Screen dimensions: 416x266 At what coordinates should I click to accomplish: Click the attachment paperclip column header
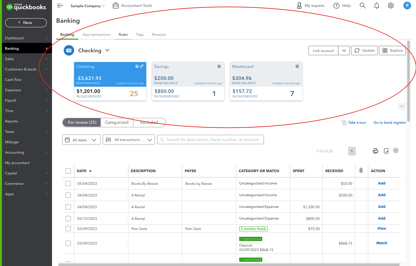click(361, 171)
